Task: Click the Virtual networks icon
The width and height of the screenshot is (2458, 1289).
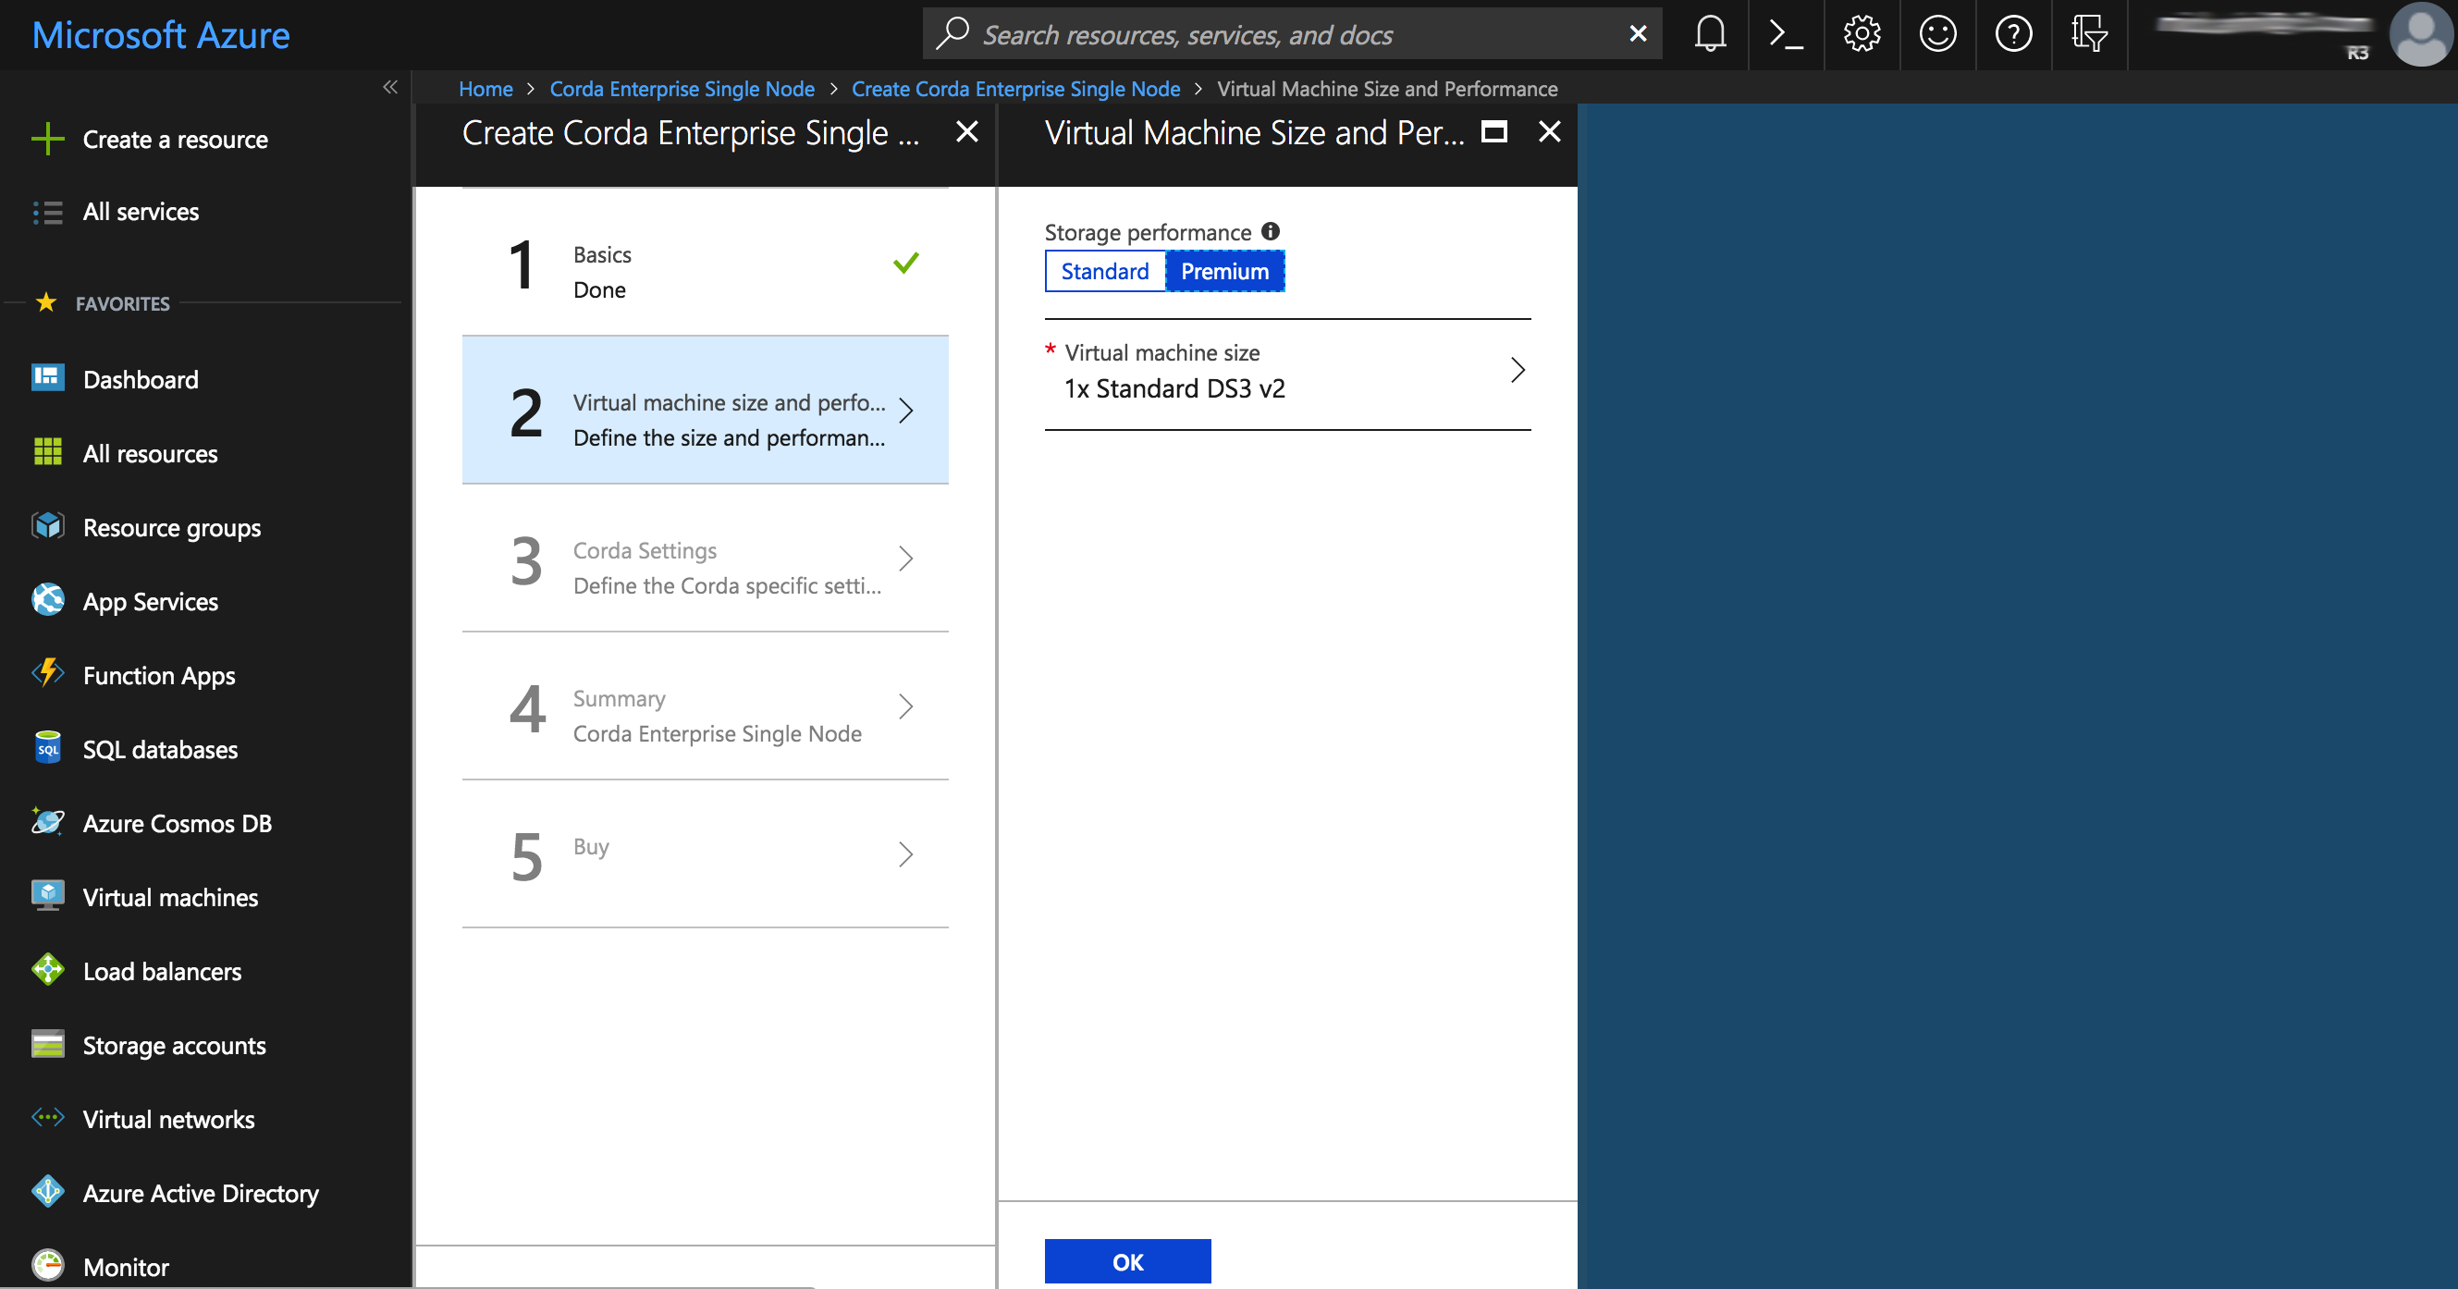Action: [48, 1118]
